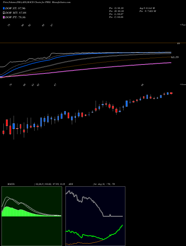Click inside the green MACD histogram chart
186x246 pixels.
click(32, 216)
